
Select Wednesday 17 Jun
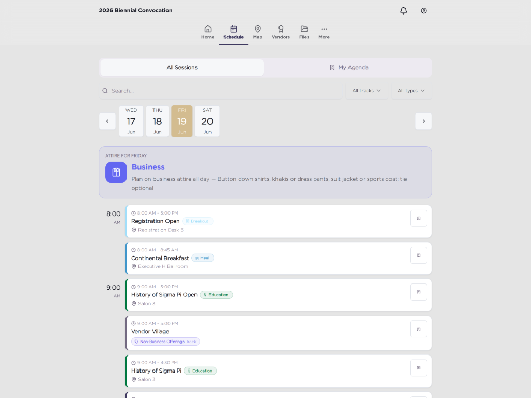131,121
